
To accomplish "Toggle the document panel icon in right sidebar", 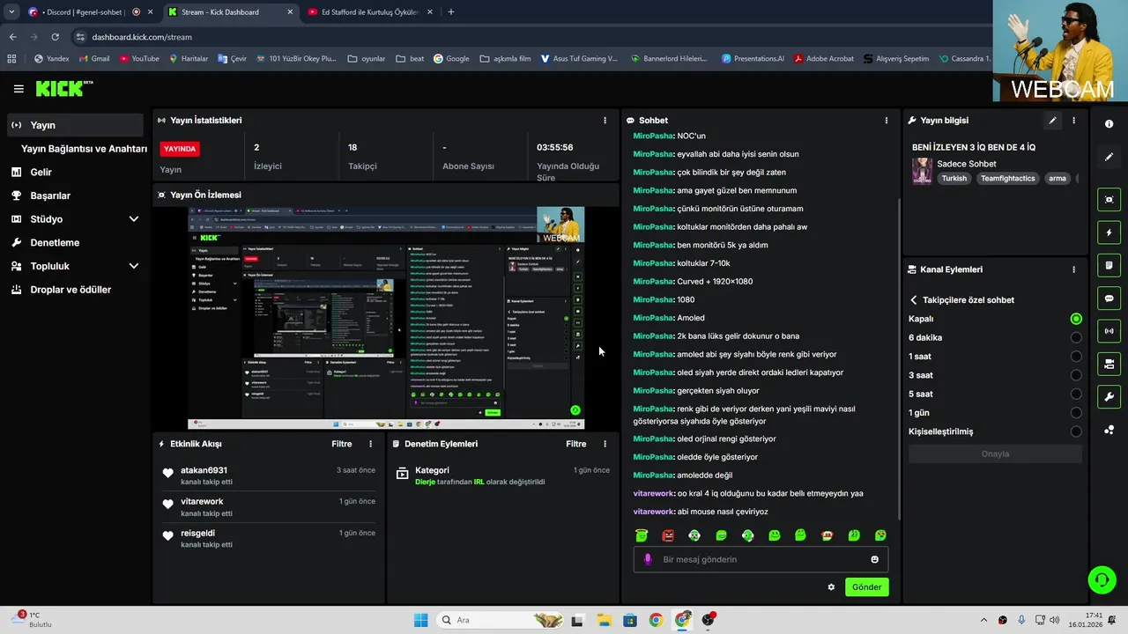I will click(x=1109, y=266).
